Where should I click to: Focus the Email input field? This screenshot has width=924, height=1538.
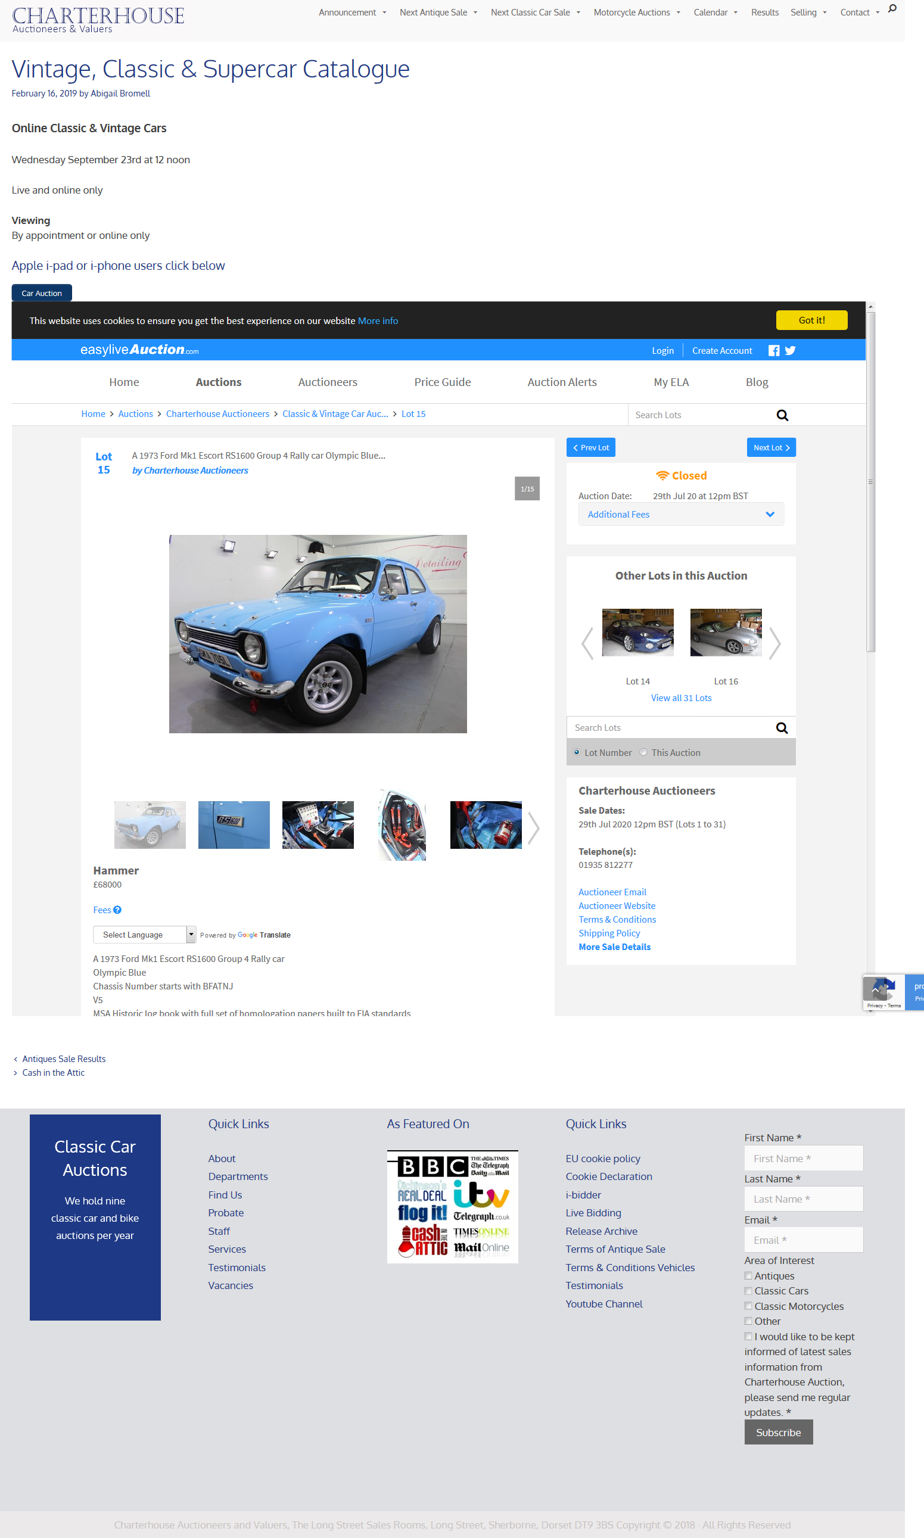[x=804, y=1240]
